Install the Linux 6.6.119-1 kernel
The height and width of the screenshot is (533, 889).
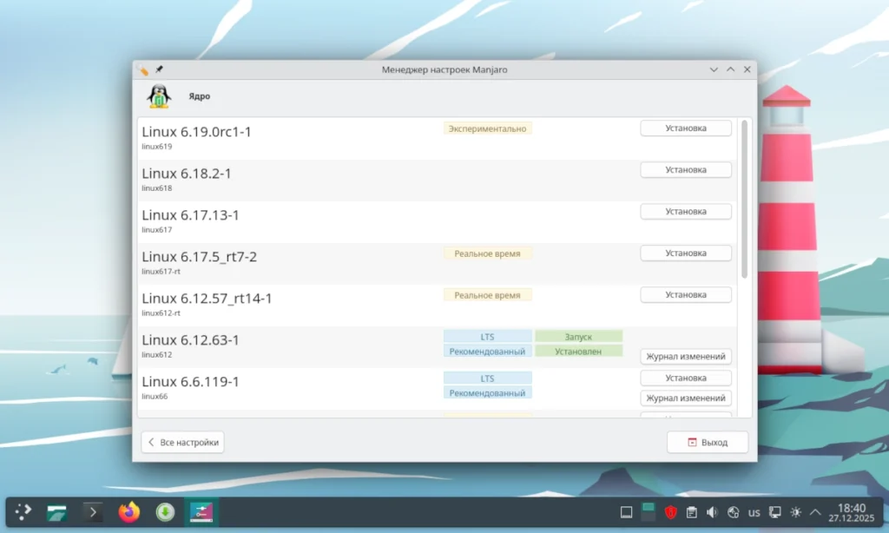pos(686,378)
